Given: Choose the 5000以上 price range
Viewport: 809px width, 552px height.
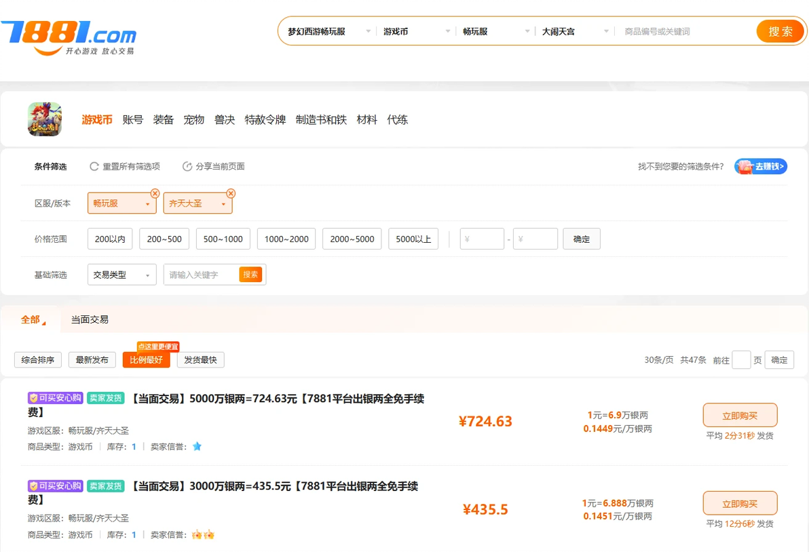Looking at the screenshot, I should point(413,239).
